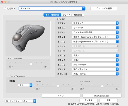Image resolution: width=128 pixels, height=106 pixels.
Task: Click the スクロール速度 slider handle
Action: click(x=102, y=86)
